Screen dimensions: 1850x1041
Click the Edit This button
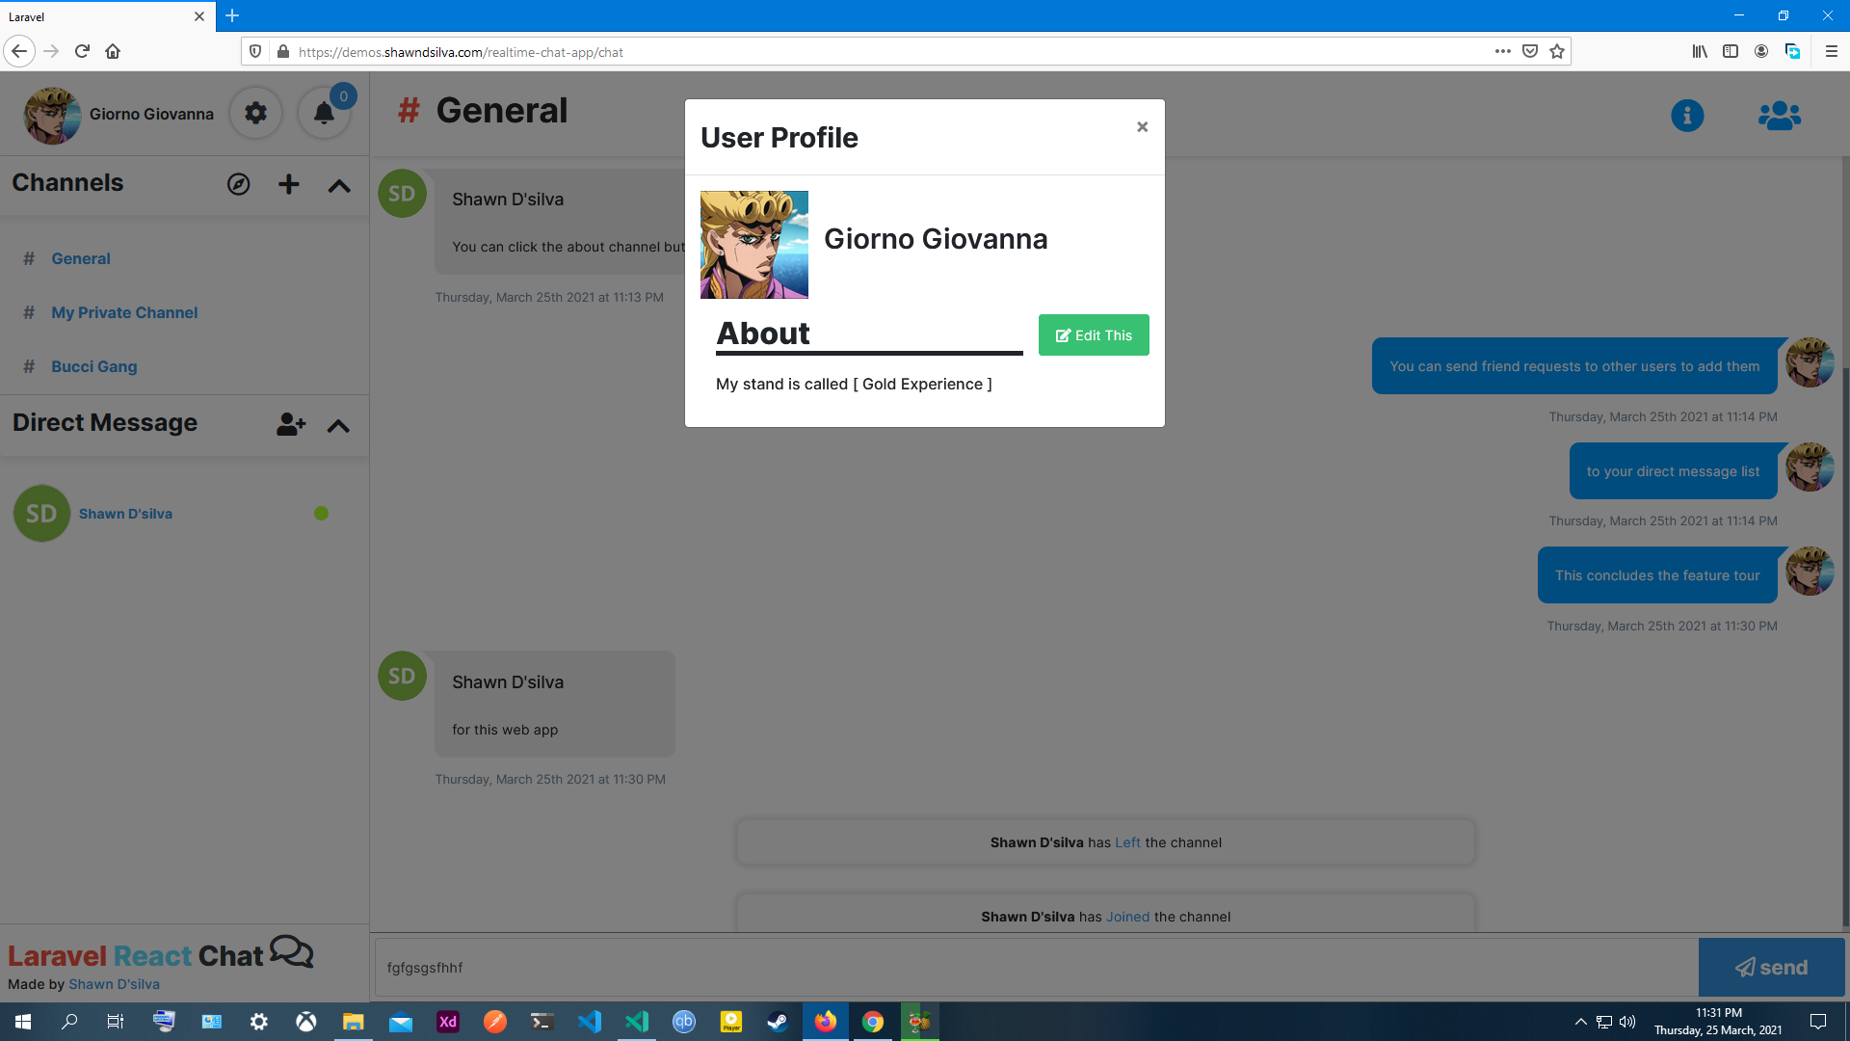pos(1093,335)
